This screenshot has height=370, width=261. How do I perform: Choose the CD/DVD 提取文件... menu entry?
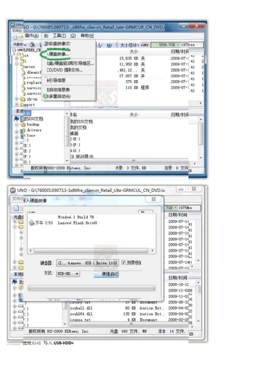[x=65, y=70]
